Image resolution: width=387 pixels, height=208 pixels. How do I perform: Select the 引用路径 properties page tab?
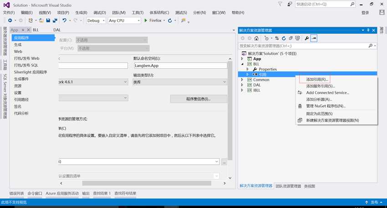click(21, 100)
